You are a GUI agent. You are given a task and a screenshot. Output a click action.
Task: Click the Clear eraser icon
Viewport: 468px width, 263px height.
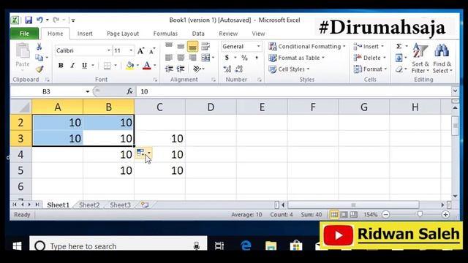399,69
